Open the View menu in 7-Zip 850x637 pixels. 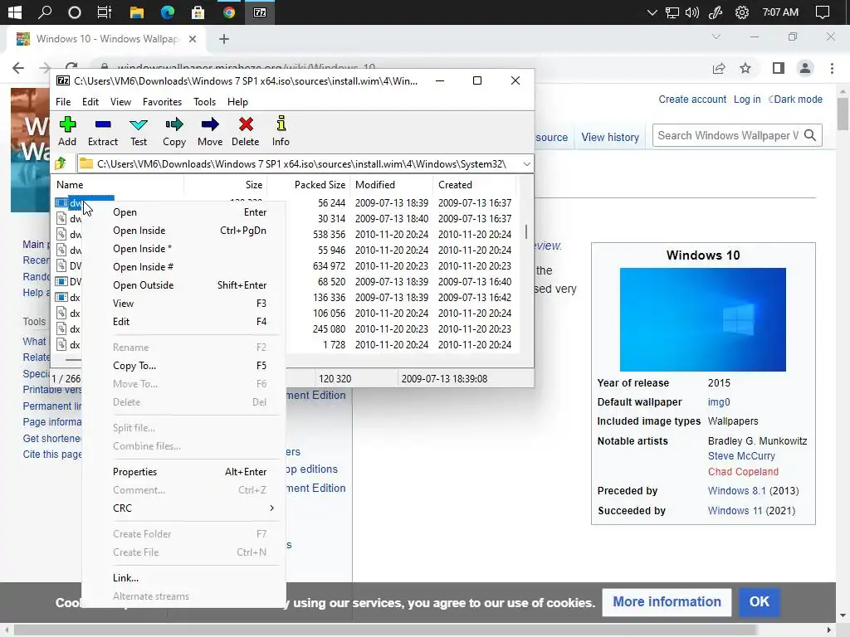click(x=120, y=102)
